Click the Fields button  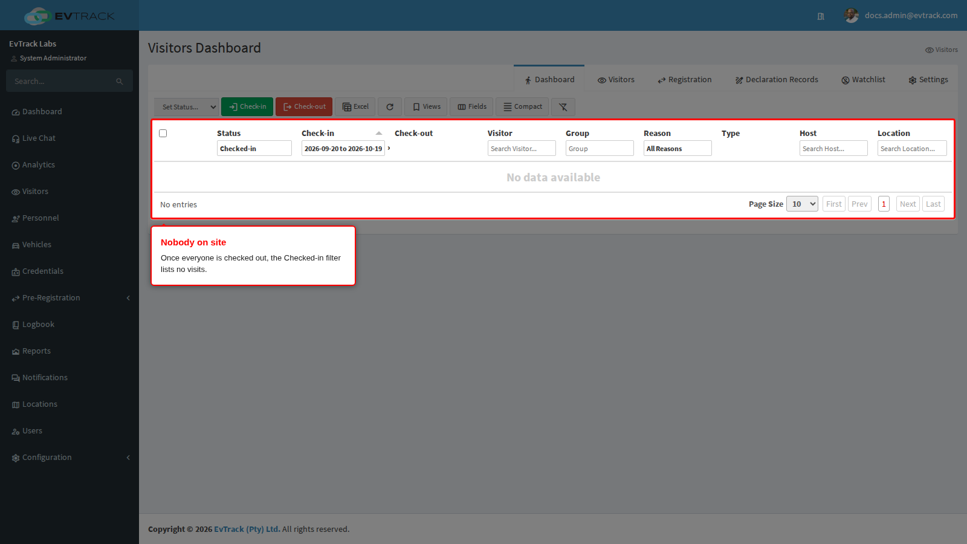(472, 107)
